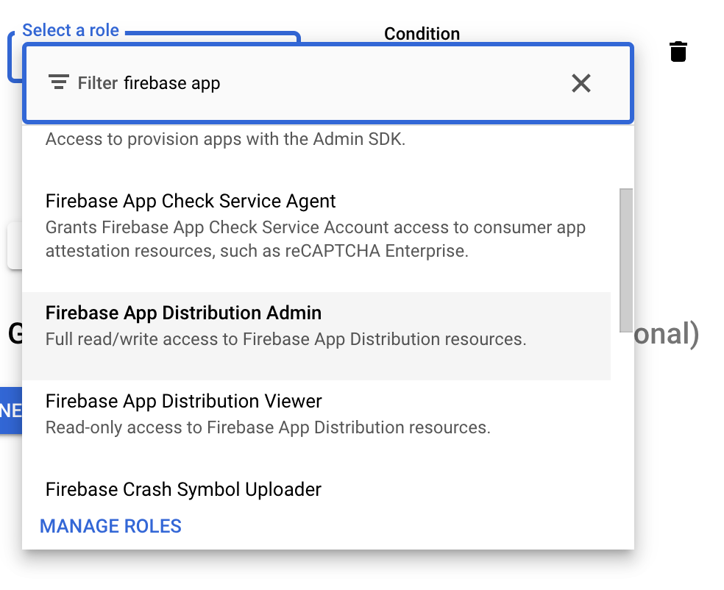Select Firebase App Check Service Agent role
The height and width of the screenshot is (590, 724).
[x=191, y=202]
